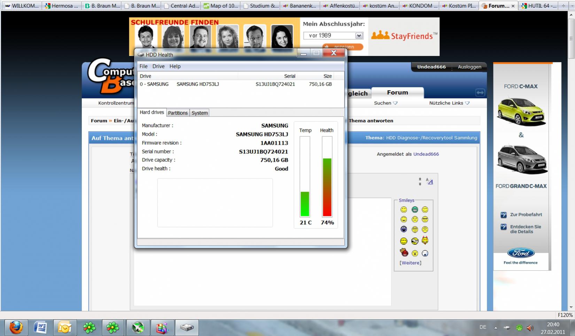Open the File menu in HDD Health
Image resolution: width=575 pixels, height=336 pixels.
[x=143, y=66]
